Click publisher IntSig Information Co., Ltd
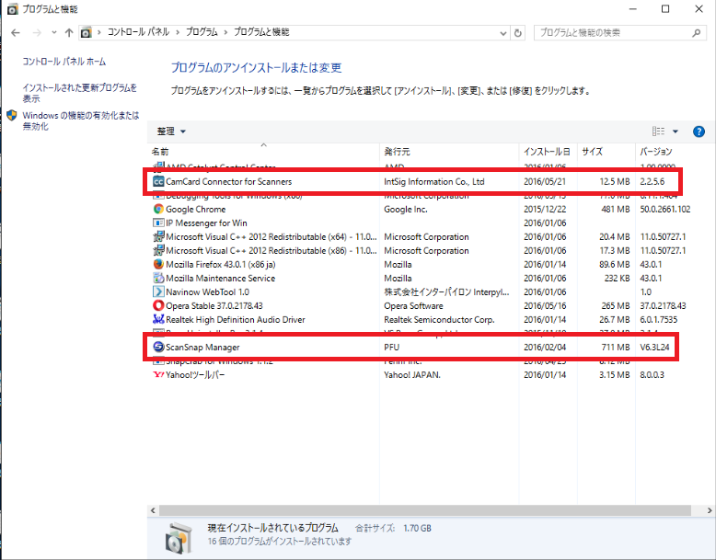Screen dimensions: 716x560 point(433,182)
